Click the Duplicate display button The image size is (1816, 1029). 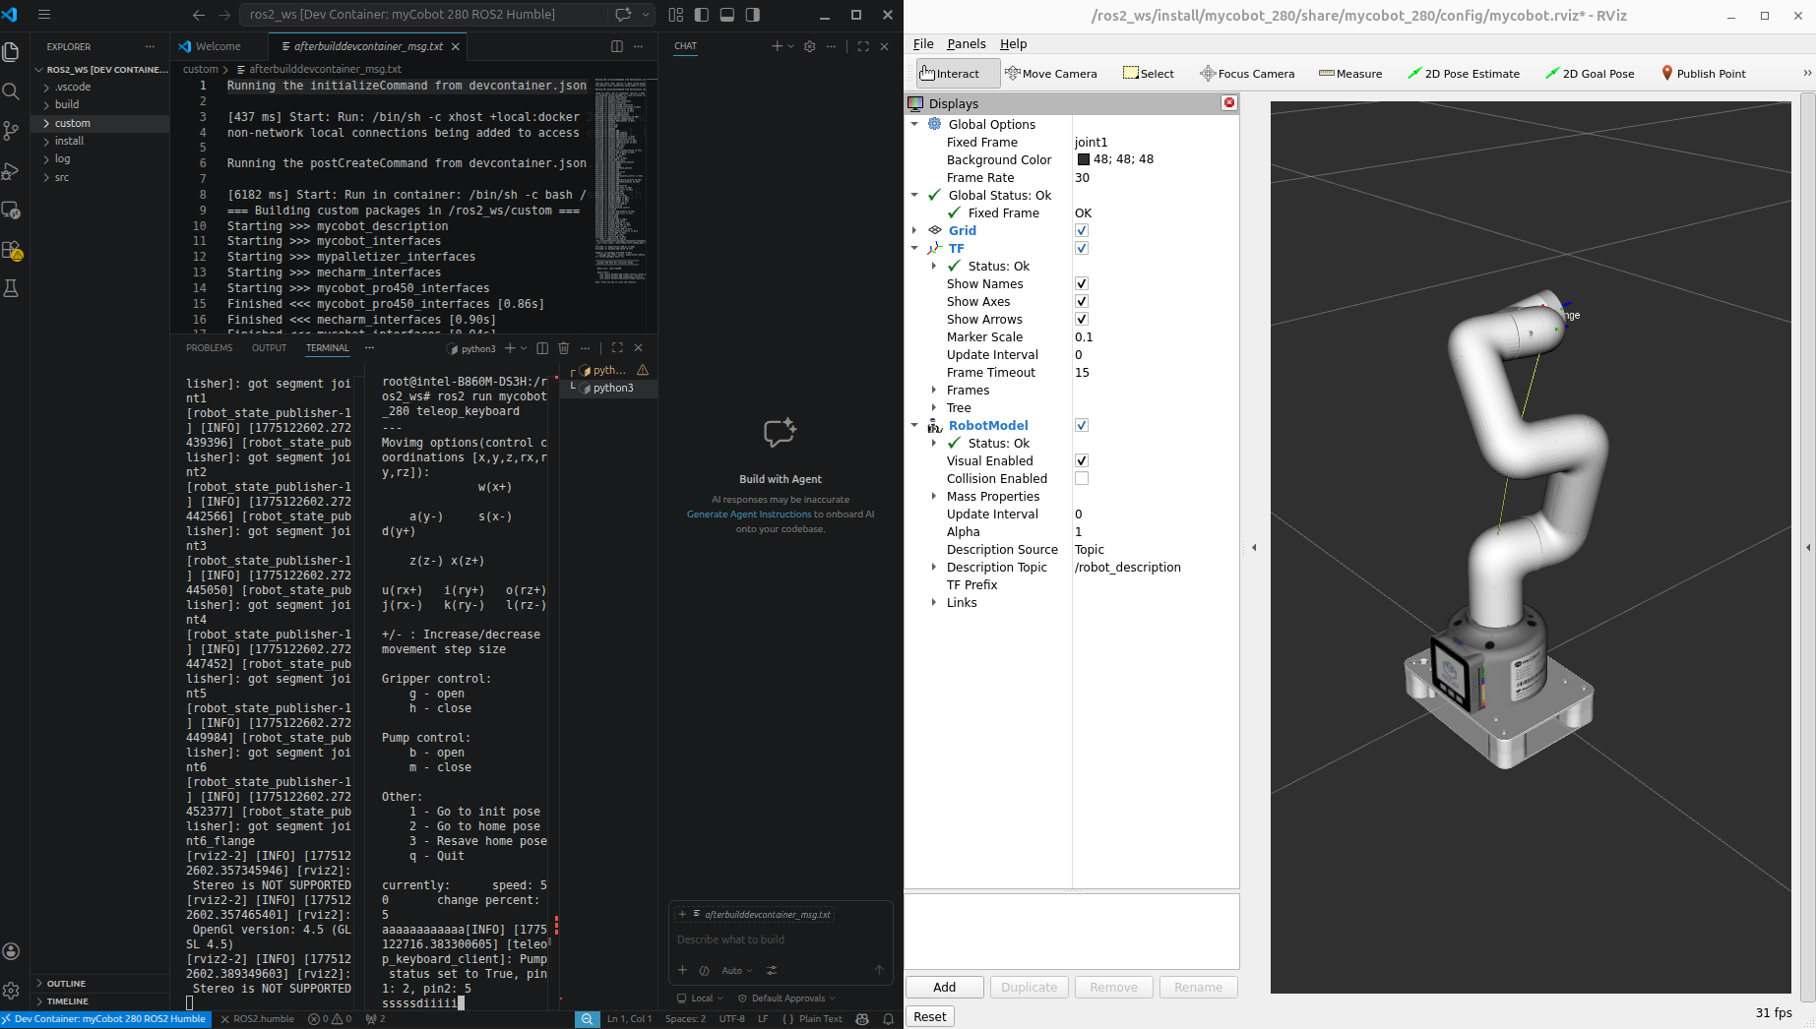1029,988
